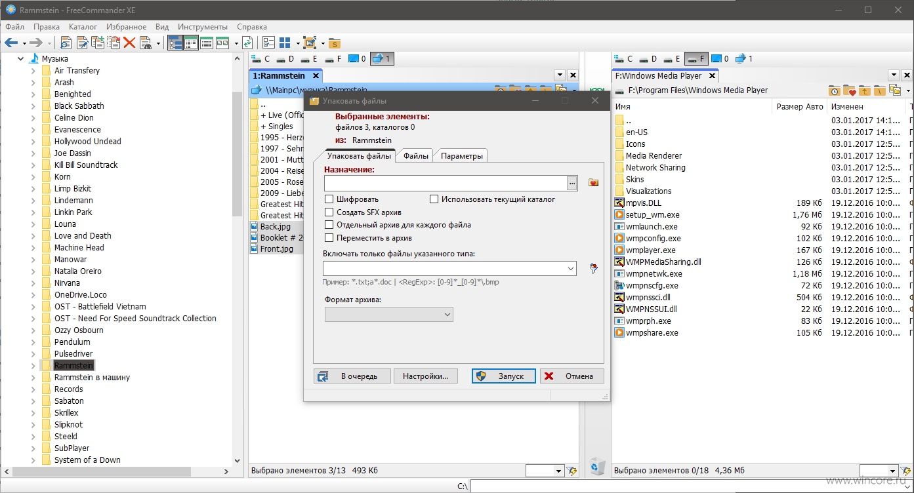Switch to the thumbnails view mode icon
This screenshot has width=914, height=493.
222,43
